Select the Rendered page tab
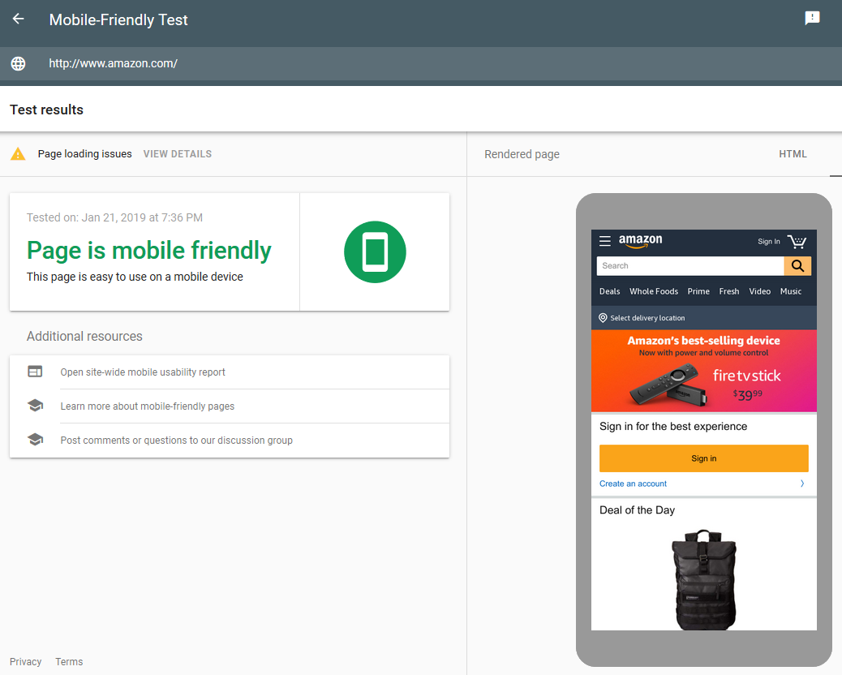This screenshot has height=675, width=842. tap(522, 154)
